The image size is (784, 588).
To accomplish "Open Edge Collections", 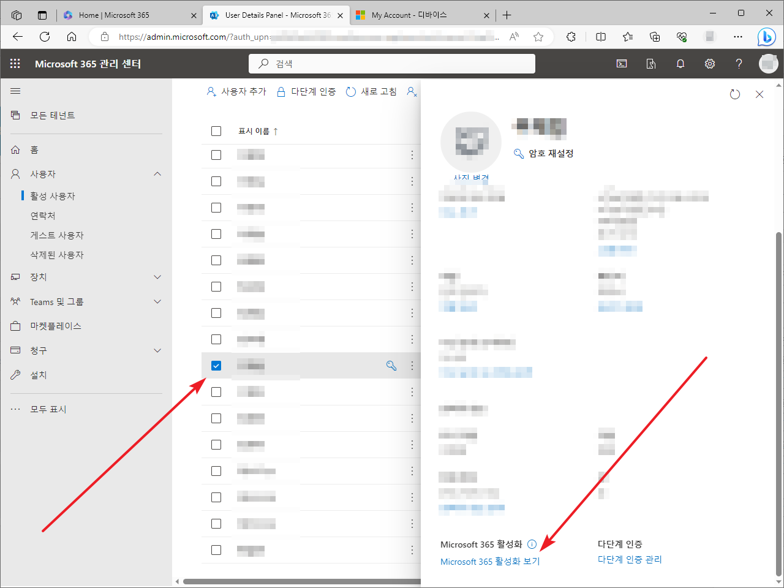I will pyautogui.click(x=655, y=37).
